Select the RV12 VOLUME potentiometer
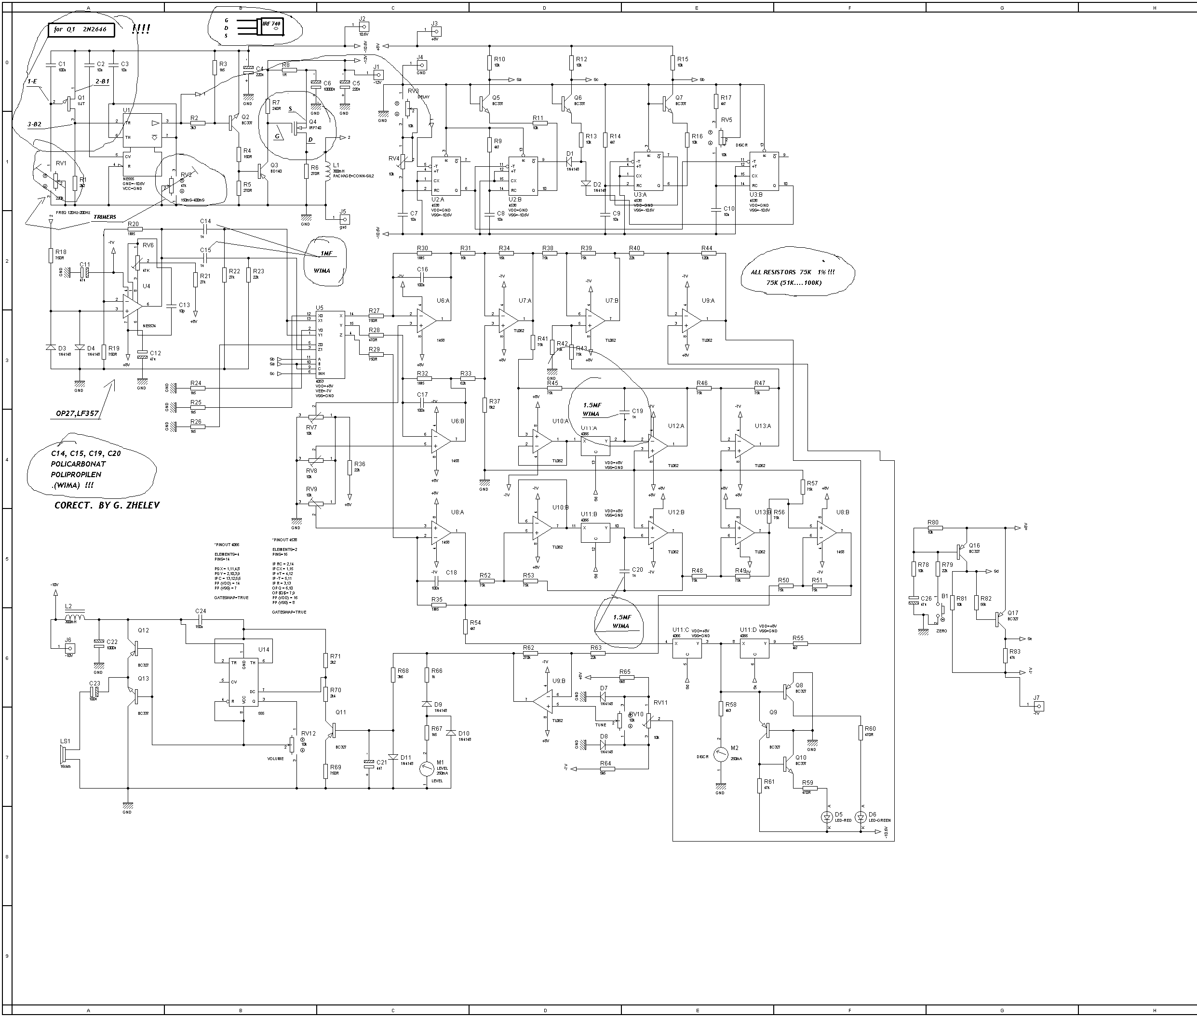 pyautogui.click(x=292, y=745)
